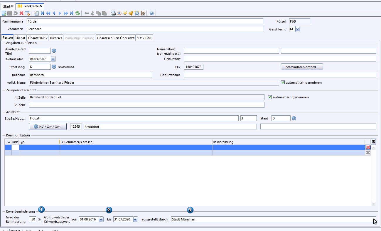Viewport: 381px width, 231px height.
Task: Jump to the first record
Action: click(42, 13)
